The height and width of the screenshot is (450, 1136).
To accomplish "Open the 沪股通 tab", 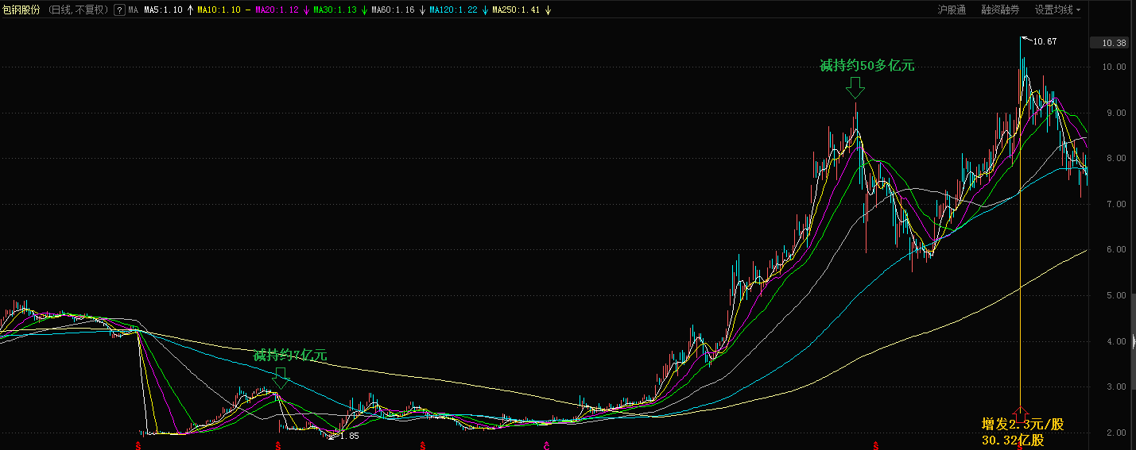I will [x=951, y=10].
